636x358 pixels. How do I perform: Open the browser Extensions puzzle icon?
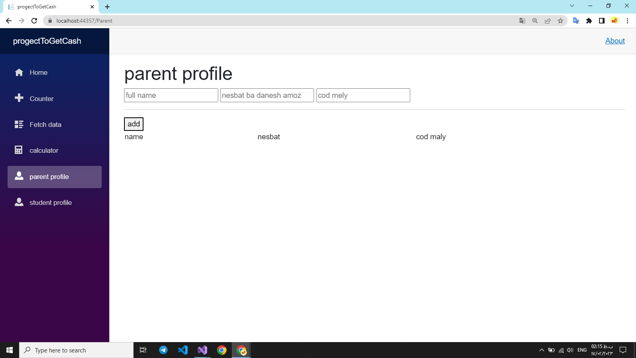coord(589,21)
